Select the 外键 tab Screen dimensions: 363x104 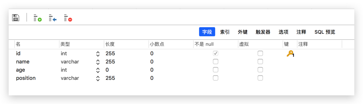click(242, 32)
